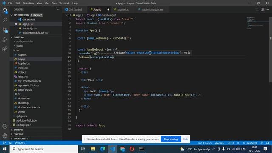The image size is (272, 153).
Task: Click the Windows search box
Action: pyautogui.click(x=44, y=149)
